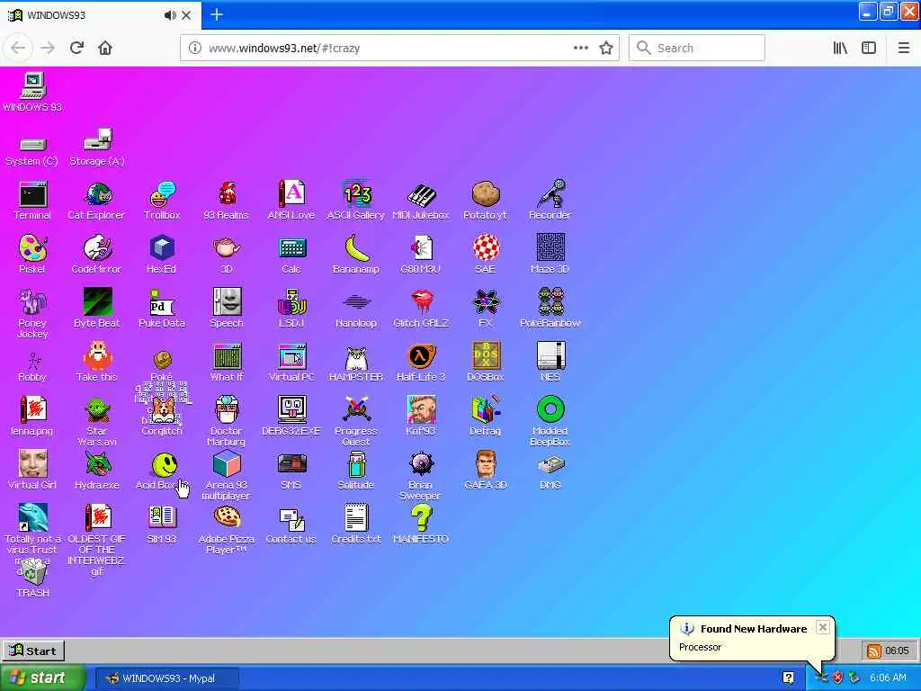The image size is (921, 691).
Task: Open MIDI Jukebox icon
Action: 421,194
